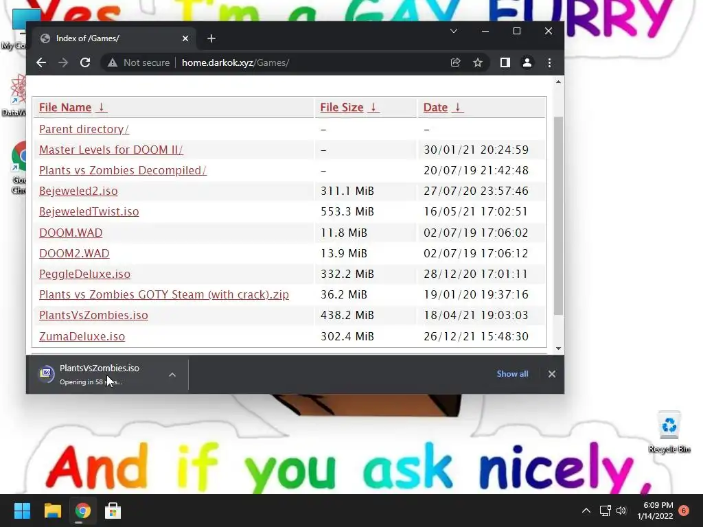
Task: Download PeggleDeluxe.iso
Action: point(84,274)
